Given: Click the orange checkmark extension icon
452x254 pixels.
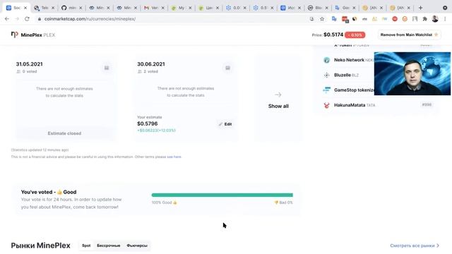Looking at the screenshot, I should pos(405,19).
